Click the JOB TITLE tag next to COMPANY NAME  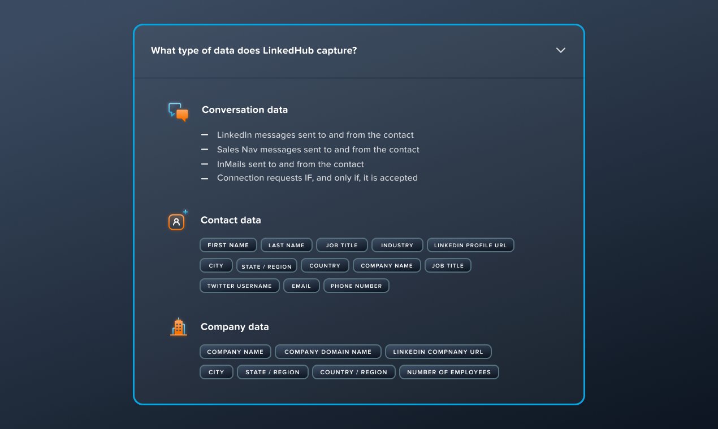[x=448, y=265]
